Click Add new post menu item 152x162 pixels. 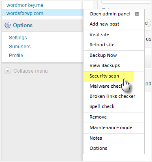point(104,24)
